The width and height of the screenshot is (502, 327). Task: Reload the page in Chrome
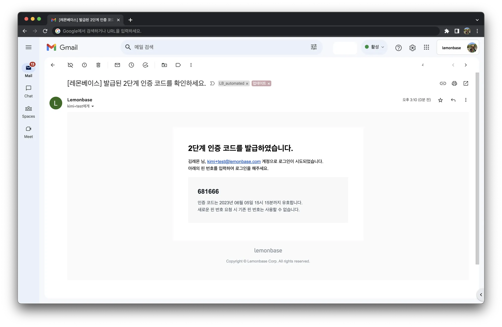click(45, 31)
